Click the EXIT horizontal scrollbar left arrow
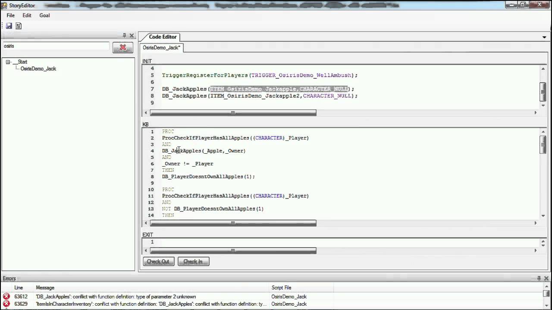The height and width of the screenshot is (310, 552). click(146, 250)
